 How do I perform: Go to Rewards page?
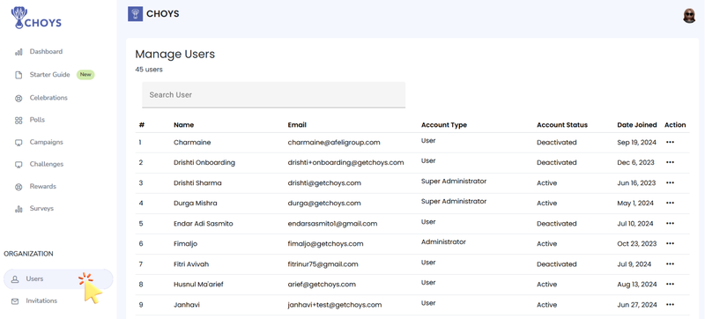pos(43,186)
